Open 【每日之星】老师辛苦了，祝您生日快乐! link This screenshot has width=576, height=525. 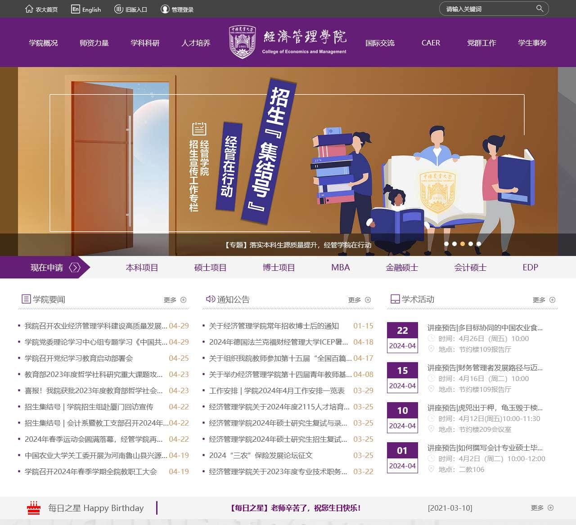(295, 508)
